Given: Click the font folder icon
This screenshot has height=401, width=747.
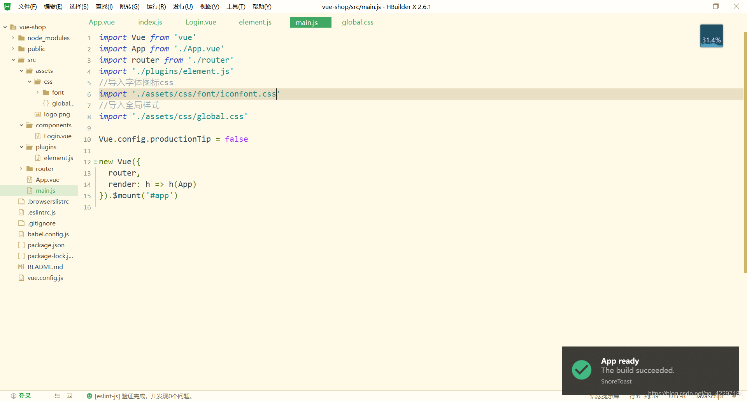Looking at the screenshot, I should coord(46,92).
